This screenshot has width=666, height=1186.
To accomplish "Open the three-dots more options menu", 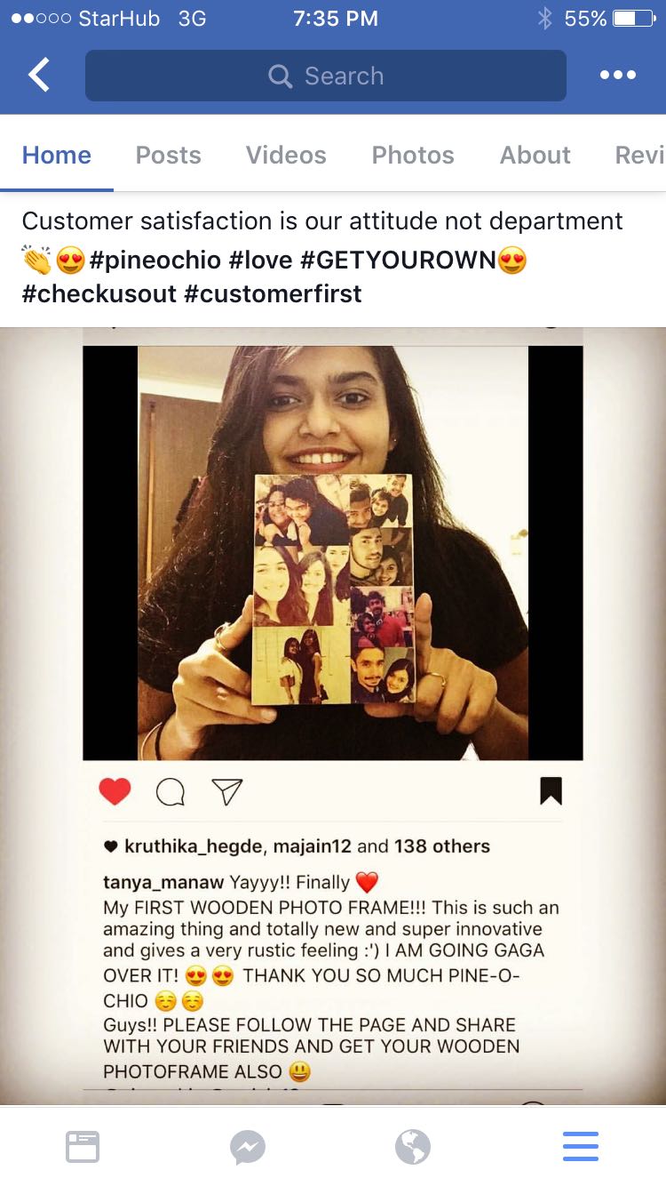I will click(x=617, y=76).
